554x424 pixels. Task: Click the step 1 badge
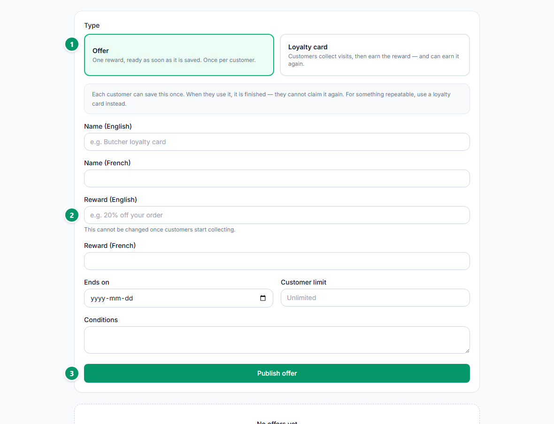click(x=72, y=45)
